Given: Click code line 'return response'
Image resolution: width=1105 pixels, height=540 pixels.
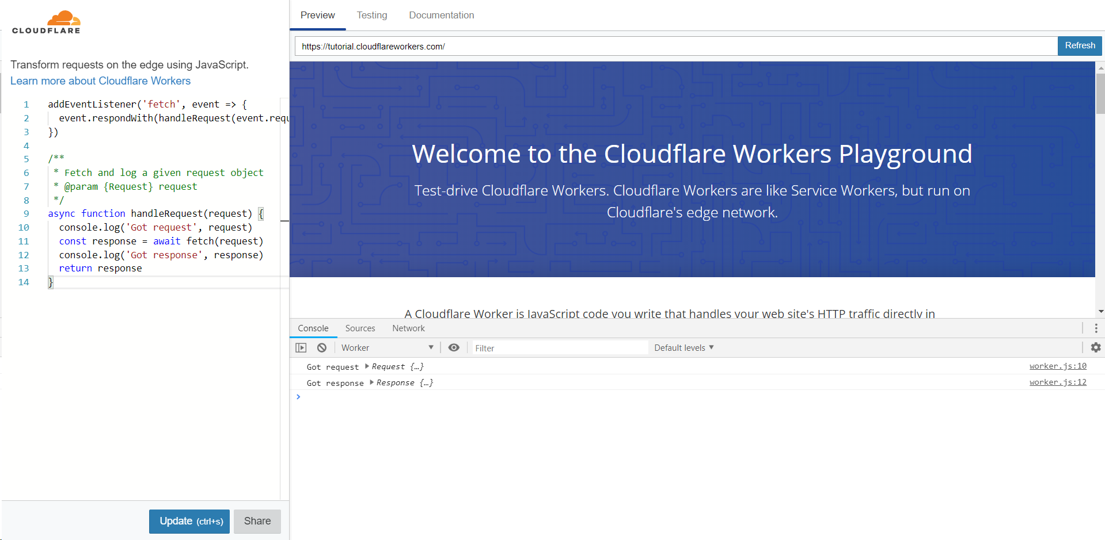Looking at the screenshot, I should click(100, 268).
